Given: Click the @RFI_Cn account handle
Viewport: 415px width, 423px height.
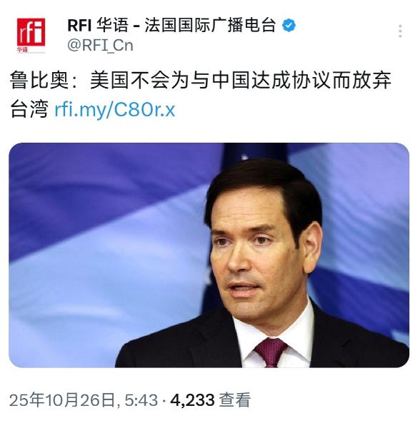Looking at the screenshot, I should (100, 45).
